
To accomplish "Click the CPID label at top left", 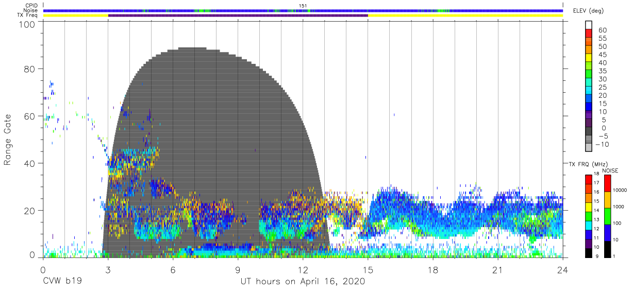I will tap(31, 6).
